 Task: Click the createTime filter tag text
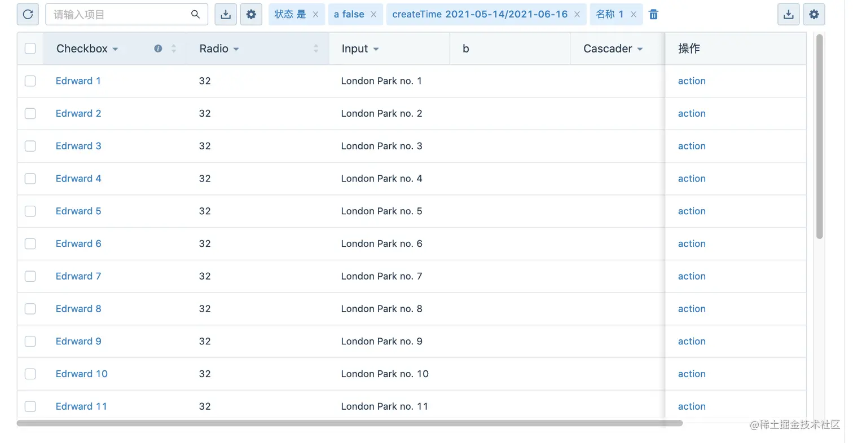tap(480, 15)
